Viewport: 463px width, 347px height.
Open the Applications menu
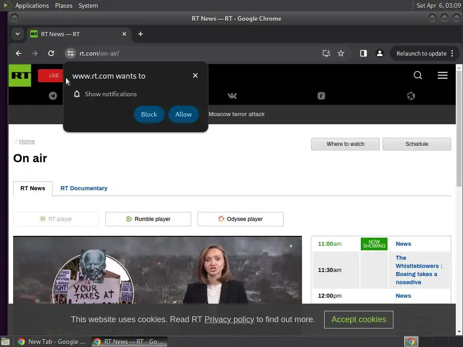[32, 5]
